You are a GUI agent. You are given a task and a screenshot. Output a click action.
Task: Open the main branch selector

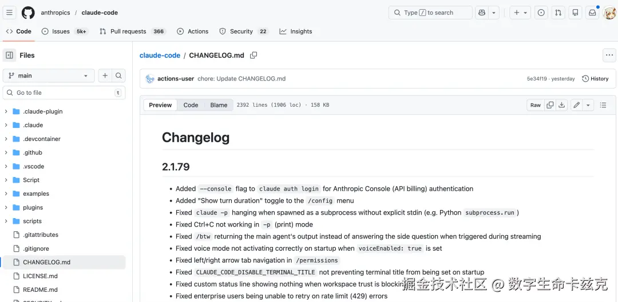coord(49,75)
